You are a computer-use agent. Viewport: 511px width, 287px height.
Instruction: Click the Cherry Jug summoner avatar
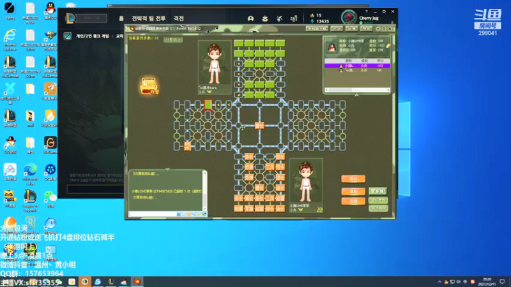pos(349,18)
